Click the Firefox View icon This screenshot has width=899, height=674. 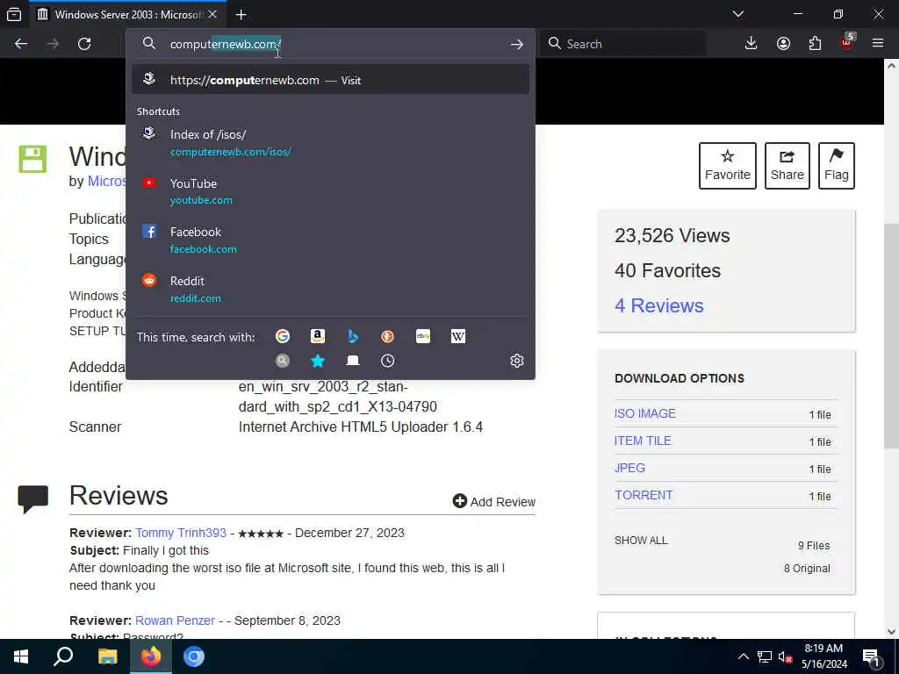click(x=14, y=14)
